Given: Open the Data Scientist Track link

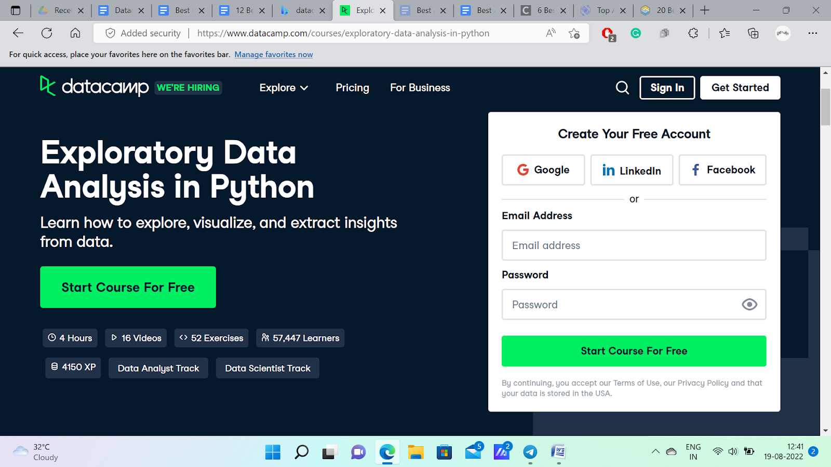Looking at the screenshot, I should coord(267,368).
